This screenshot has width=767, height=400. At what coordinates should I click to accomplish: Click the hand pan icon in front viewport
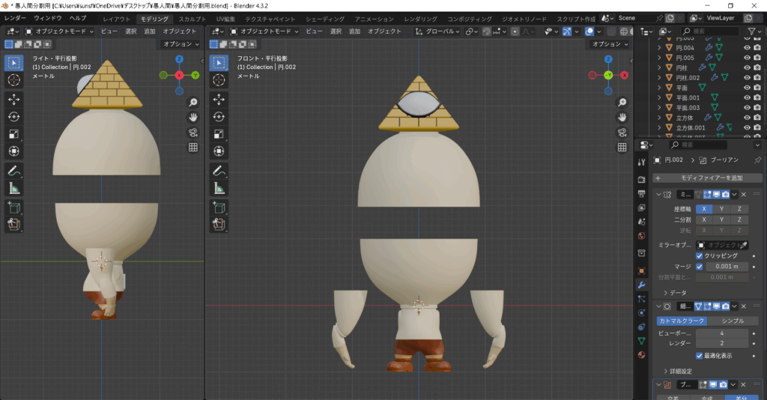(622, 118)
